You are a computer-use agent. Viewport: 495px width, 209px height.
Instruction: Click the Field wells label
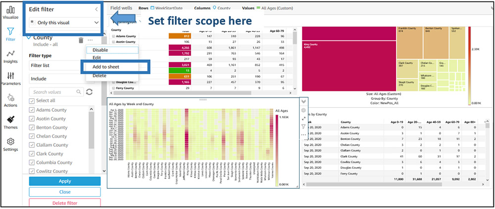pyautogui.click(x=121, y=8)
